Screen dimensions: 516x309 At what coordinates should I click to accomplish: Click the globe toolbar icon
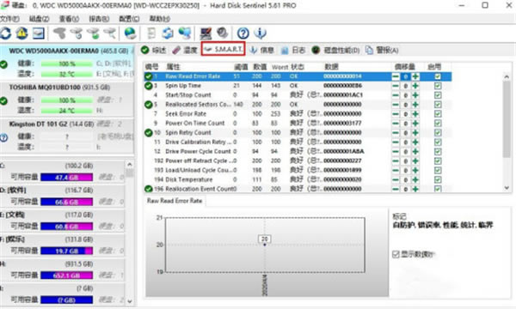[x=131, y=33]
